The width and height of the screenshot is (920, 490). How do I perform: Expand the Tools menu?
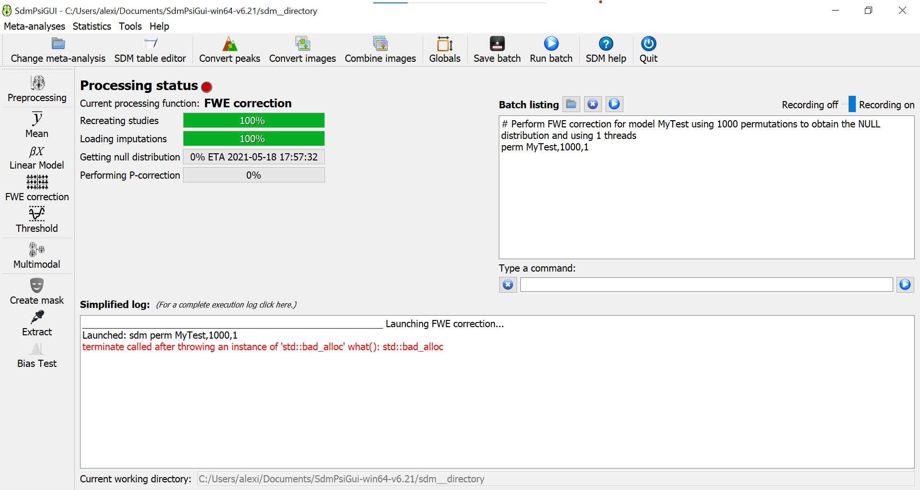[130, 26]
